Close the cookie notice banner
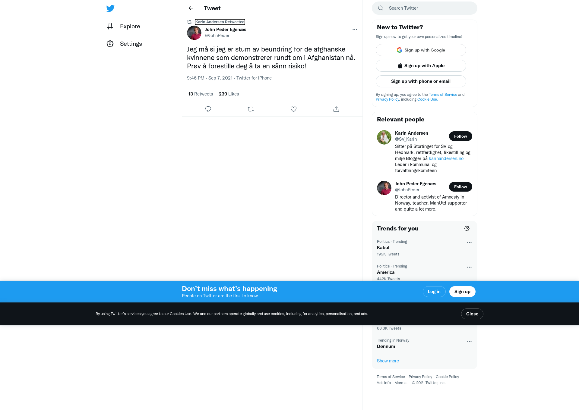This screenshot has width=579, height=410. (472, 314)
